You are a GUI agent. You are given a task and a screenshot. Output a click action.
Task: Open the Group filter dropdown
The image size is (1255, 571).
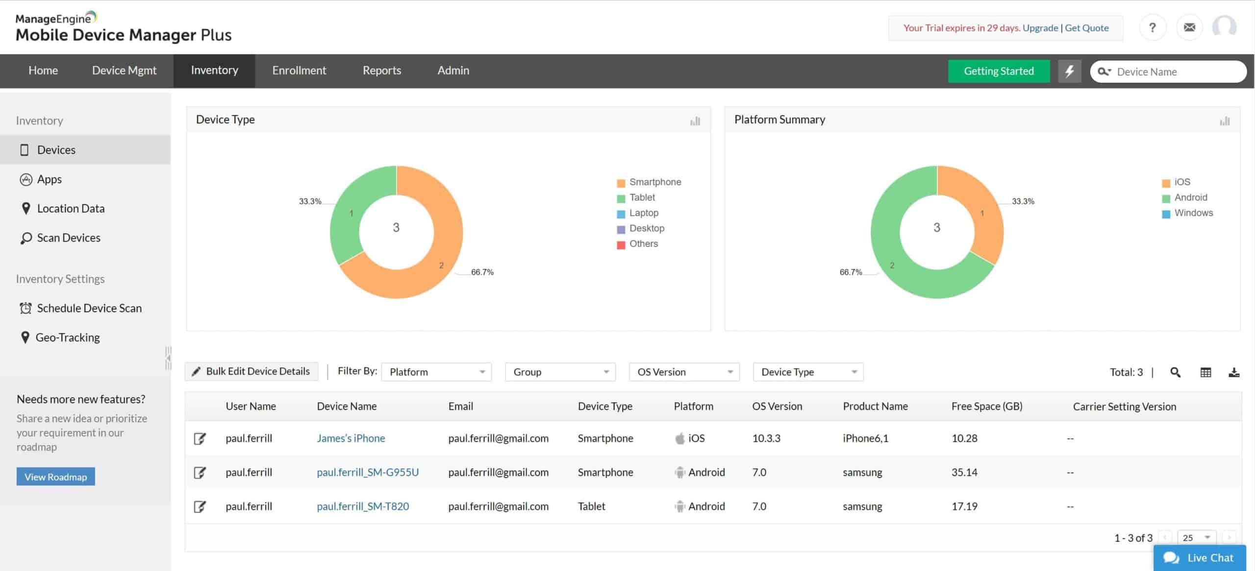click(x=560, y=372)
